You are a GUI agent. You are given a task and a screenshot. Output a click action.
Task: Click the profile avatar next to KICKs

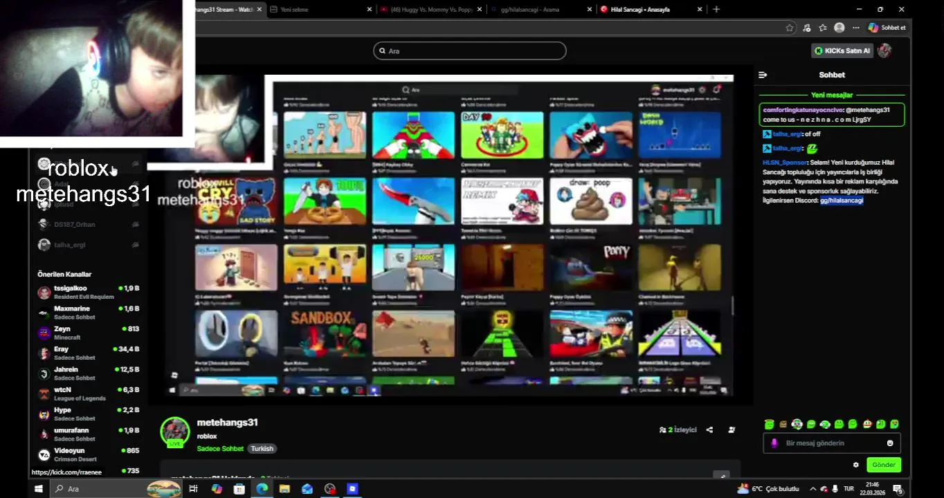tap(884, 50)
